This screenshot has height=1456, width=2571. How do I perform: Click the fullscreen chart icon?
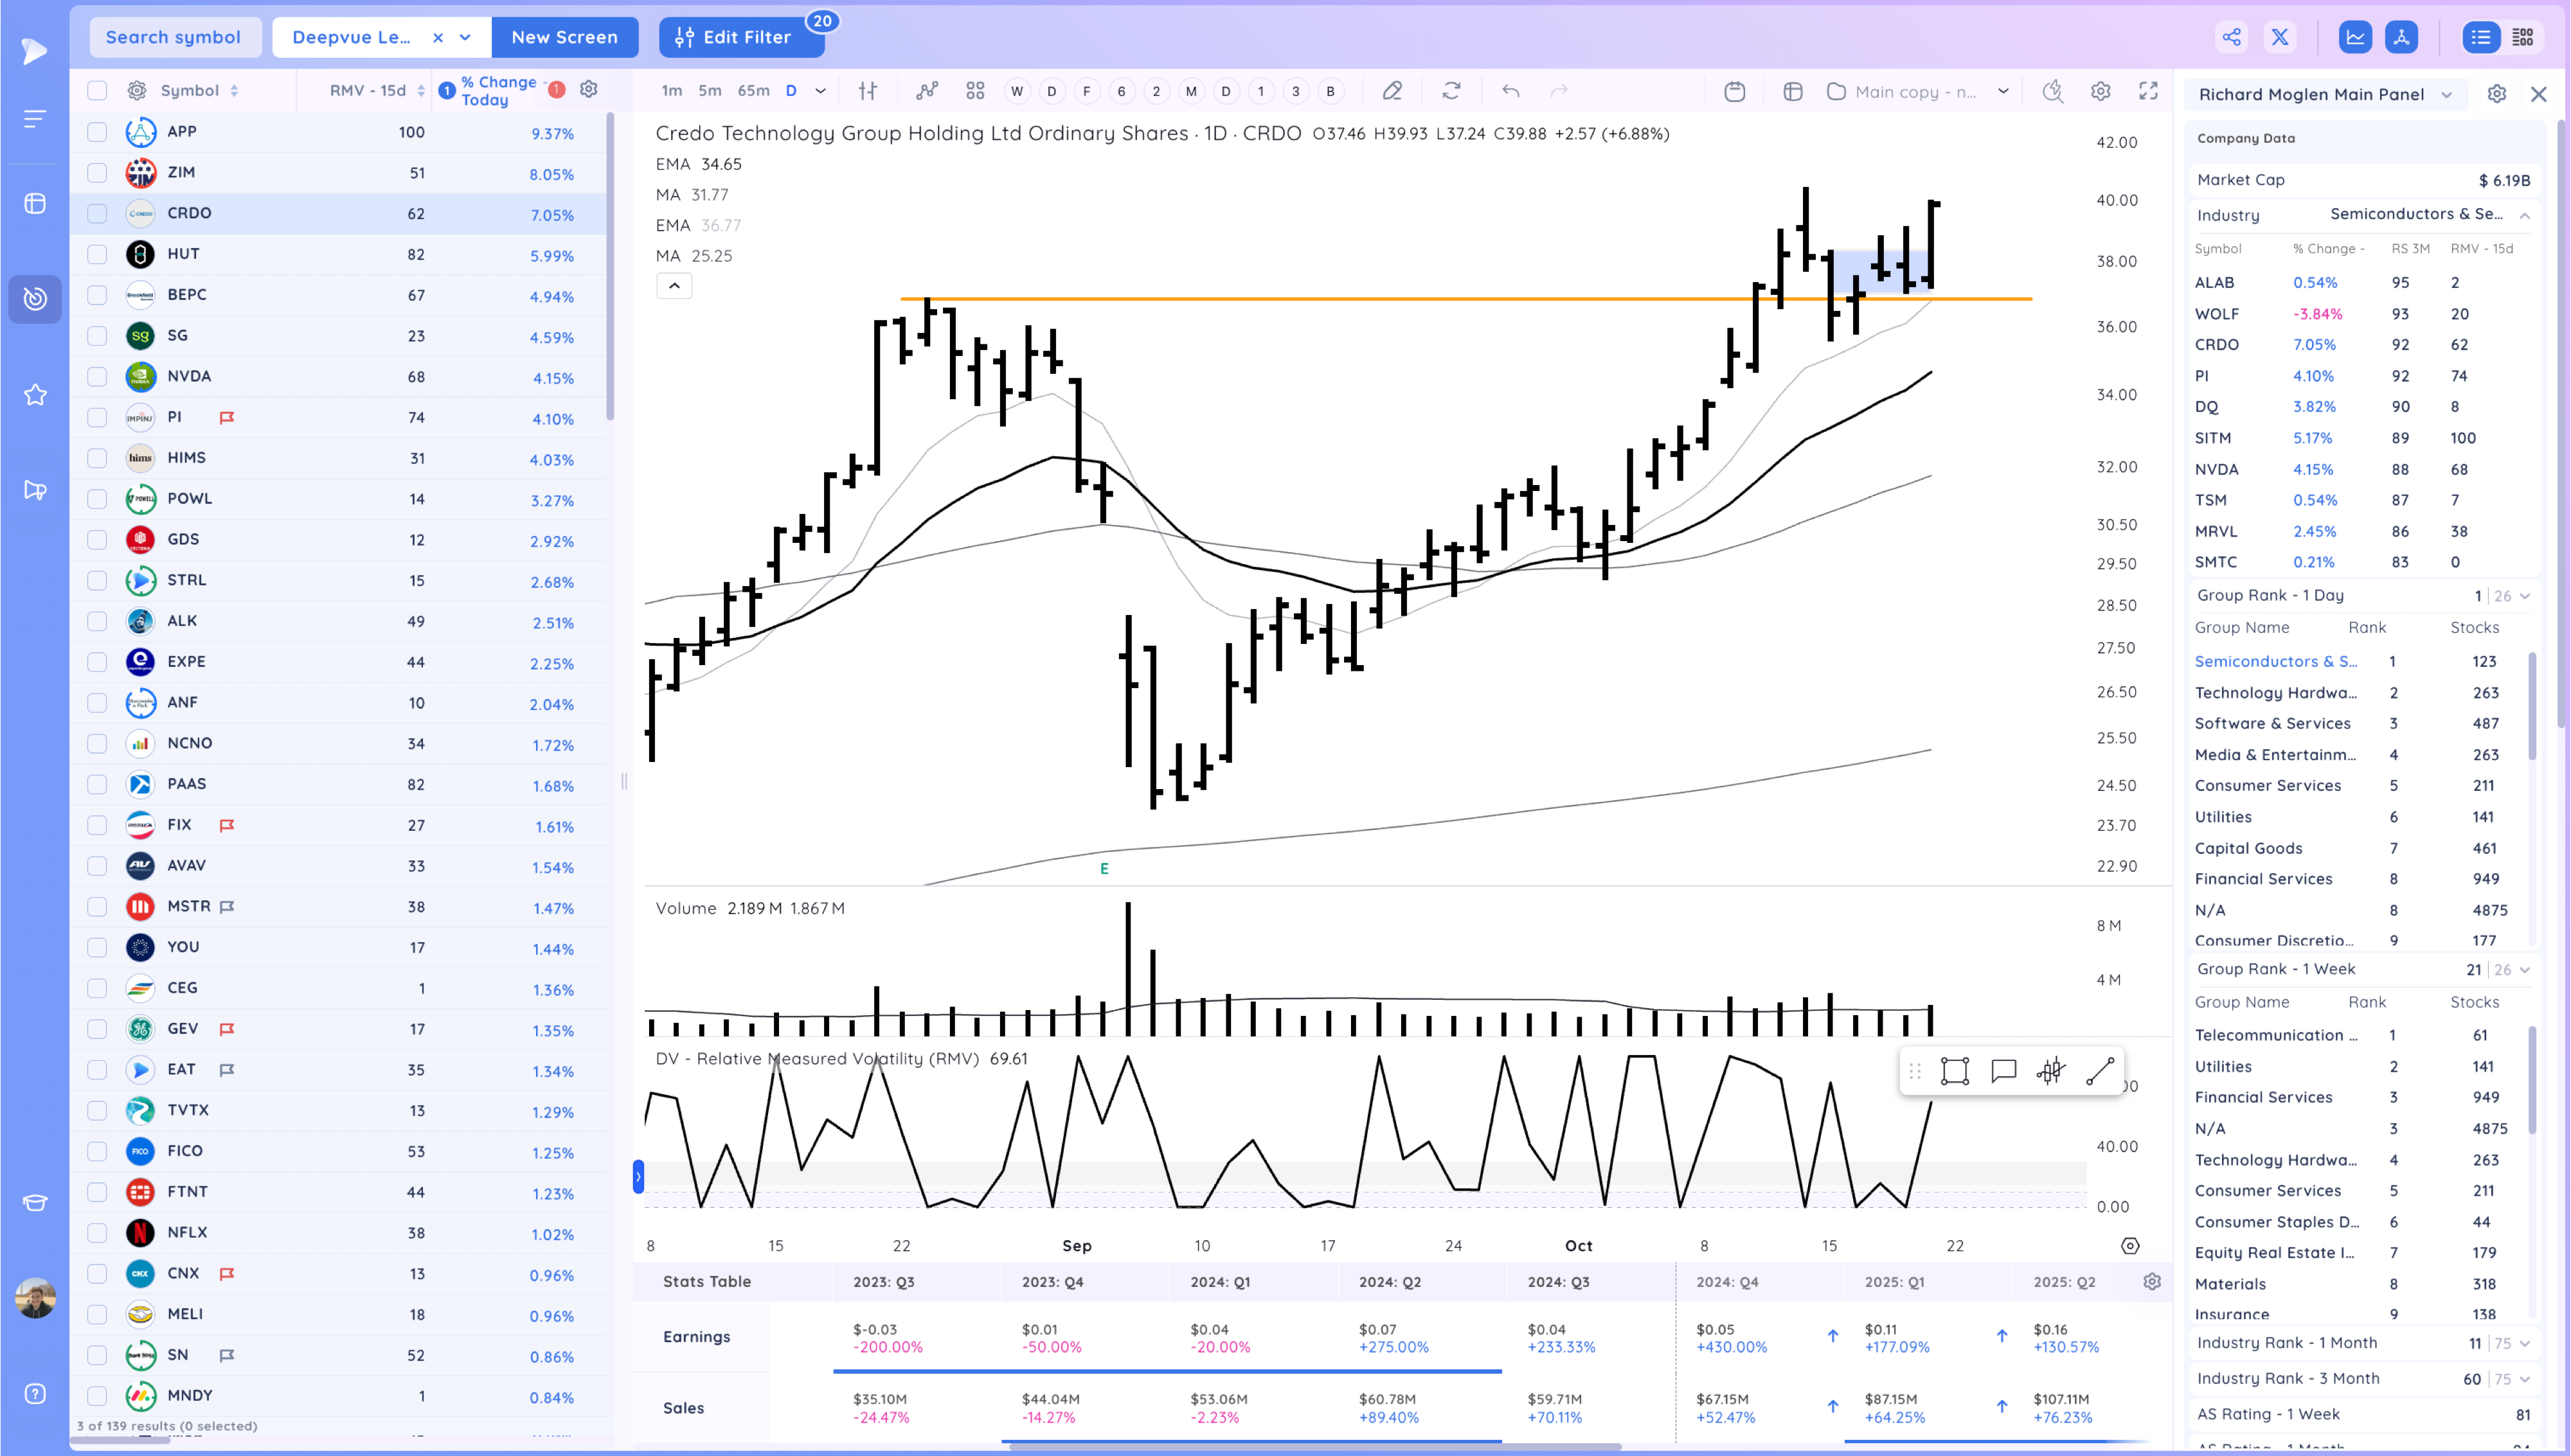tap(2147, 91)
